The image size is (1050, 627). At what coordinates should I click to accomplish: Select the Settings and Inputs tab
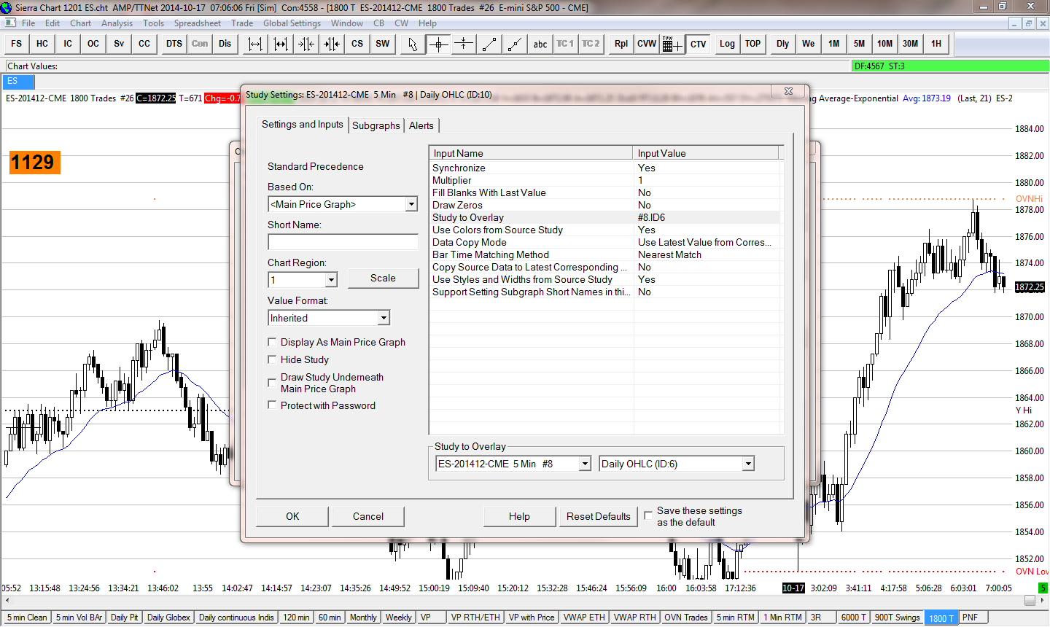point(303,124)
